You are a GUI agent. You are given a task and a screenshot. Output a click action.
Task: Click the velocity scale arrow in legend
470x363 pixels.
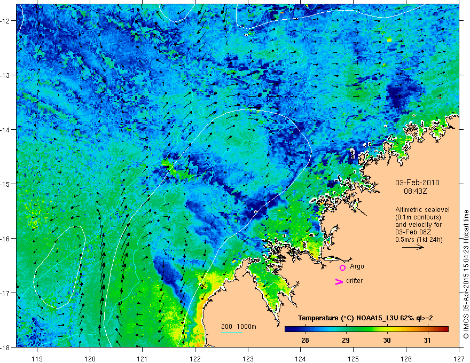tap(413, 247)
